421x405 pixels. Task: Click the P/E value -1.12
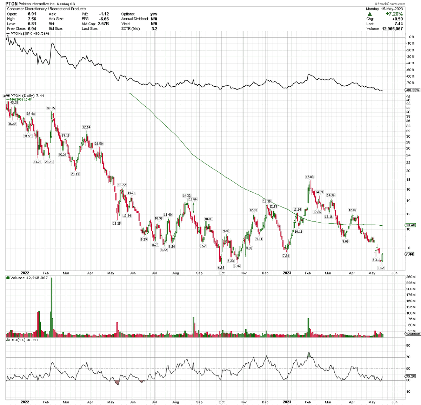pyautogui.click(x=104, y=14)
